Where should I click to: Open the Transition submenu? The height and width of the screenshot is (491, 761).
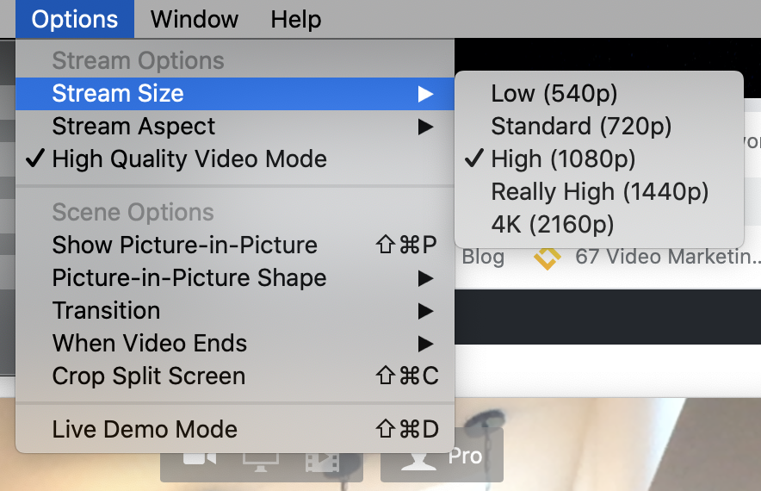pos(235,311)
